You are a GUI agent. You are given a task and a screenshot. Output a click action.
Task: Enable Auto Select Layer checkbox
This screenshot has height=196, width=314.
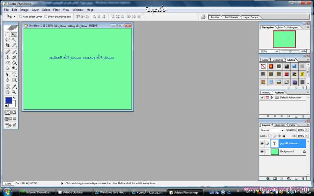tap(20, 16)
